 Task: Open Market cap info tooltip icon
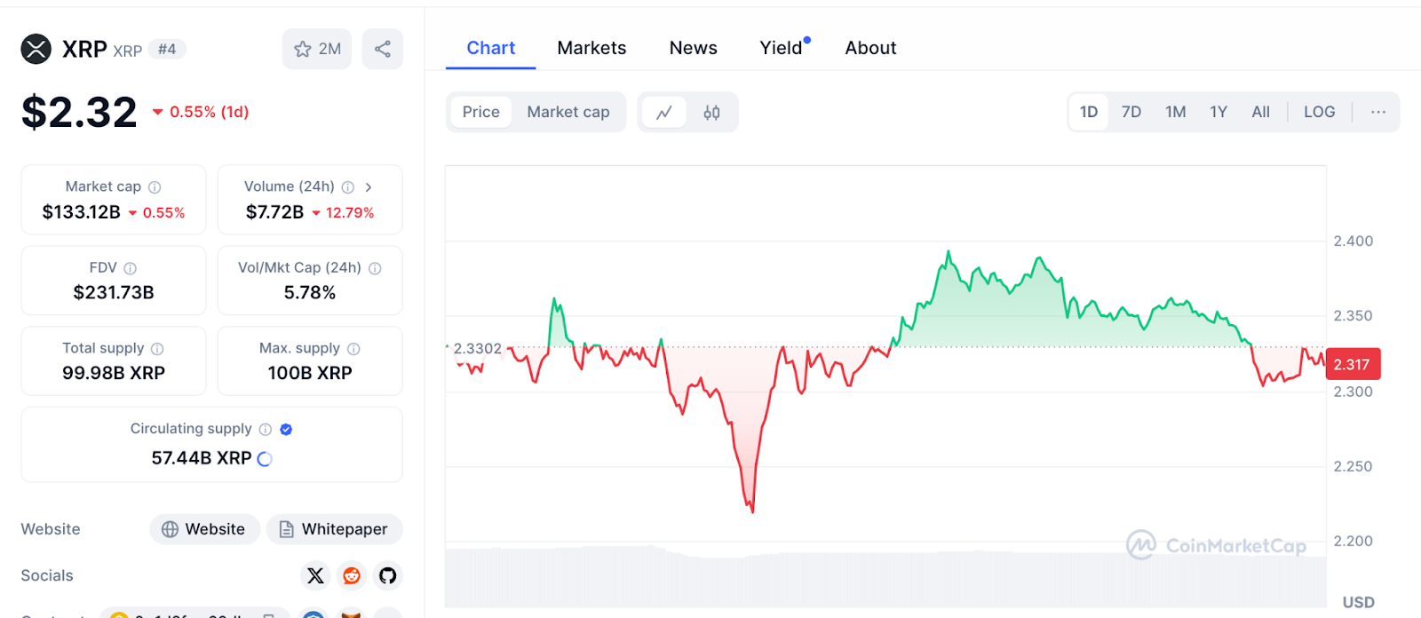click(155, 187)
